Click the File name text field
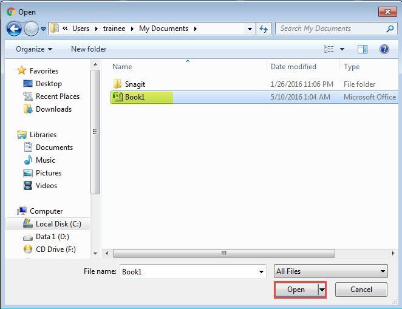 pos(192,271)
